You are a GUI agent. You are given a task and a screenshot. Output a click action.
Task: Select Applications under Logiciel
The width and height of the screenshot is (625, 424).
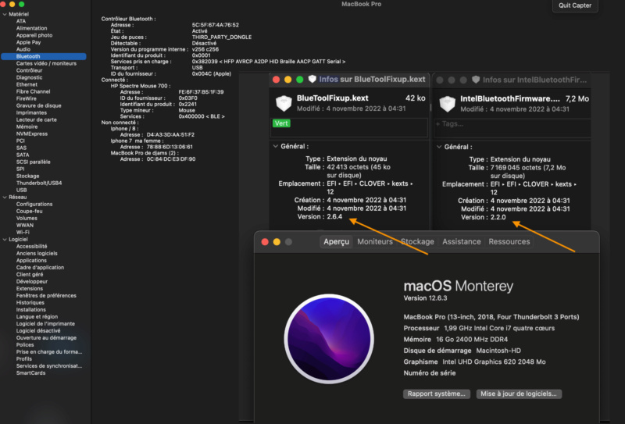(31, 261)
